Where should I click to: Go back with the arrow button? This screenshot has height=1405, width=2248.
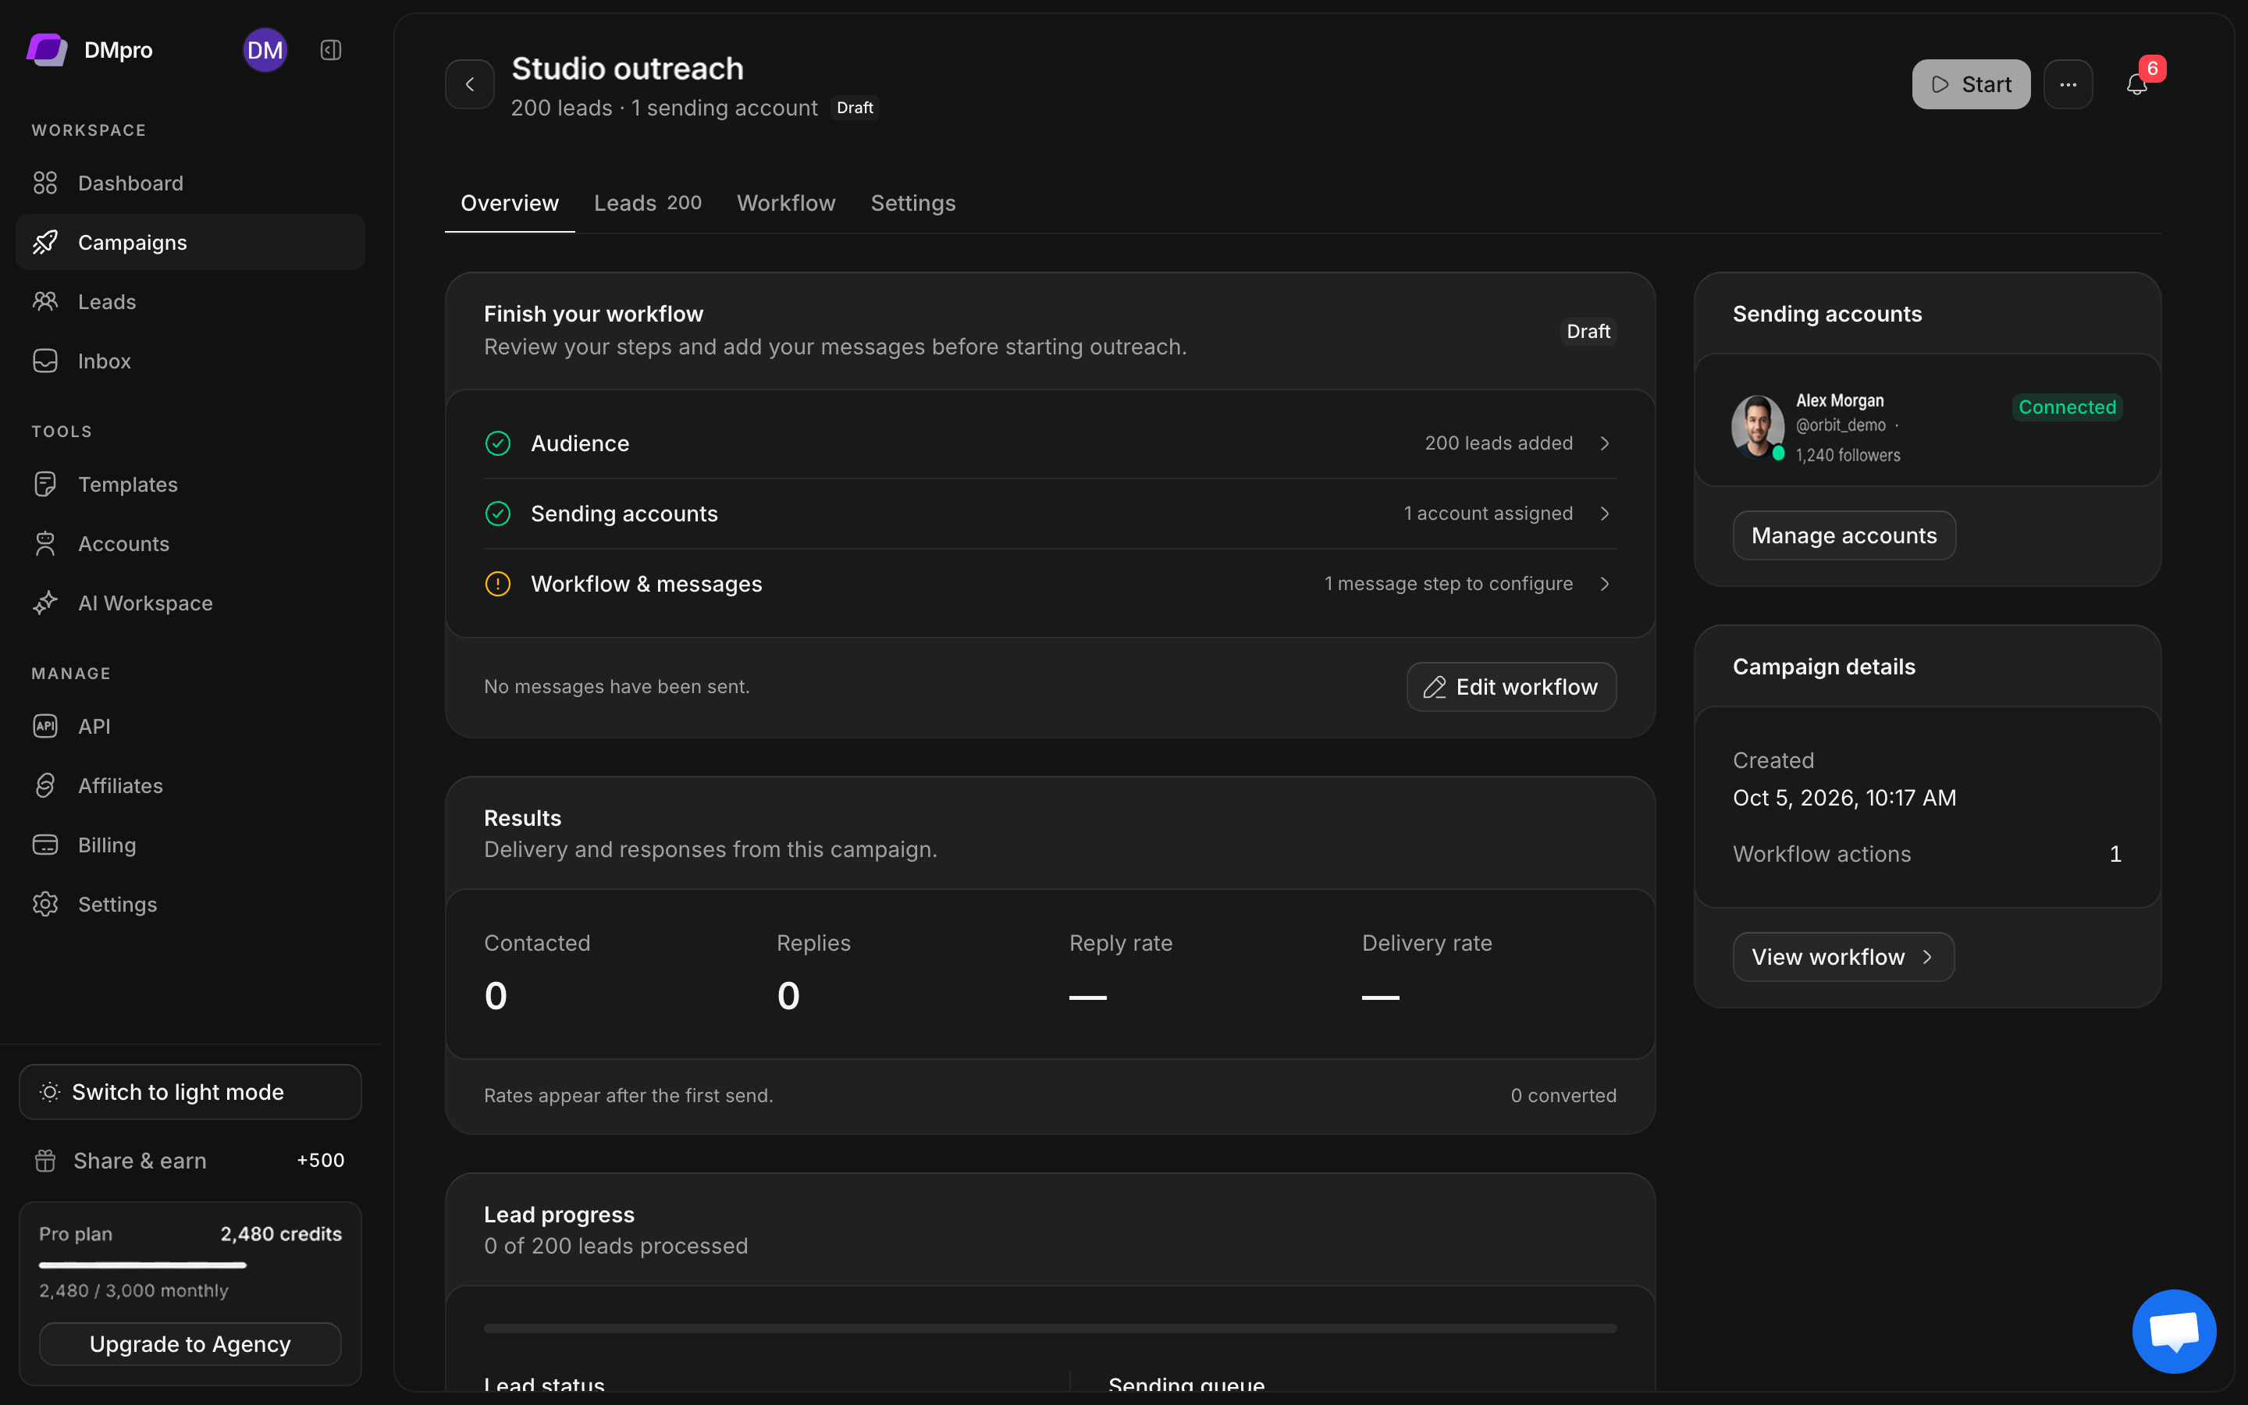coord(470,84)
